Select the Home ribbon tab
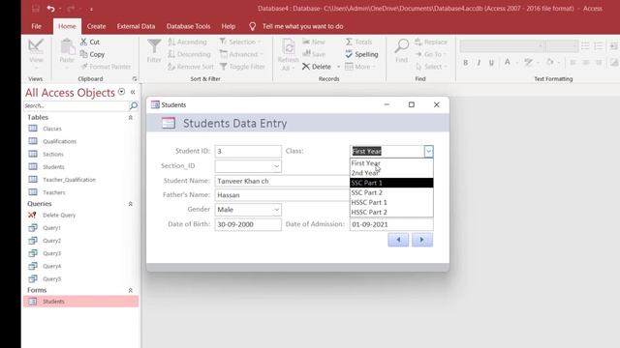This screenshot has height=348, width=620. pyautogui.click(x=67, y=26)
